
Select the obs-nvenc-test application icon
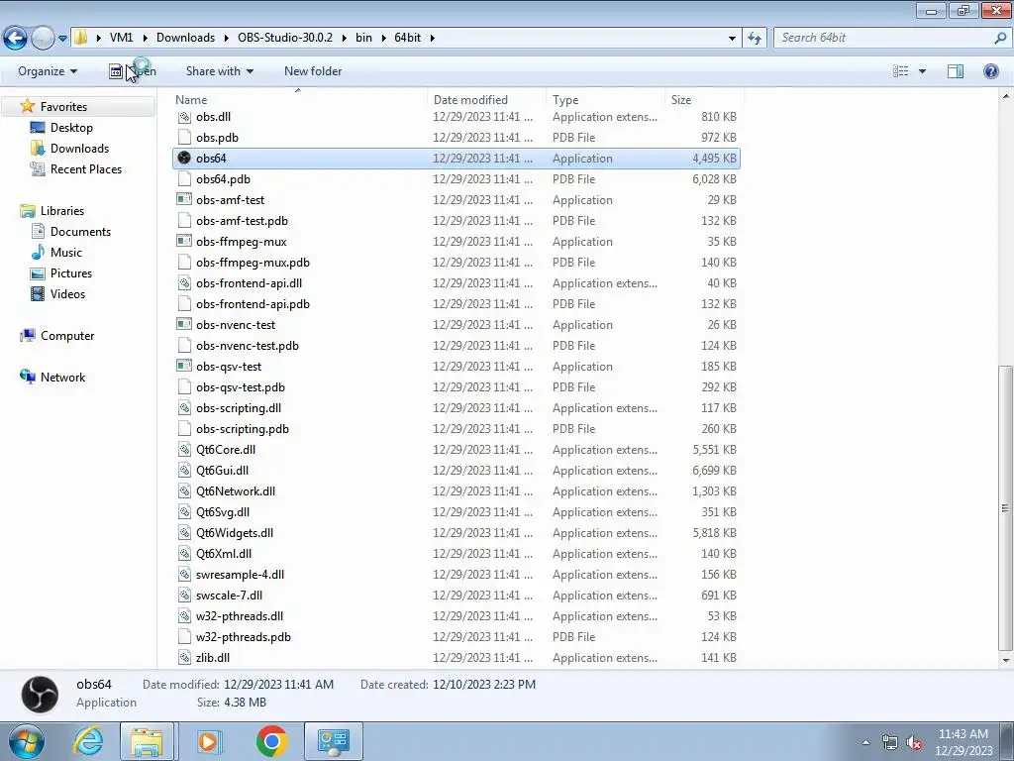[x=183, y=324]
